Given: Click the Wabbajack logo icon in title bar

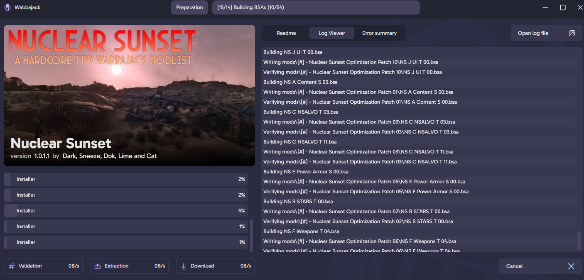Looking at the screenshot, I should 7,7.
